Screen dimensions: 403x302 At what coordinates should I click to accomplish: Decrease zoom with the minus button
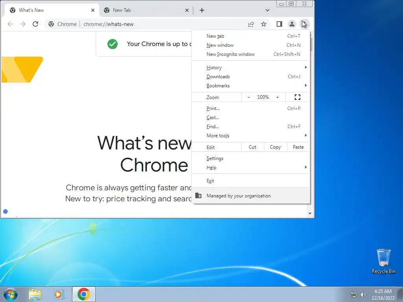pos(249,97)
